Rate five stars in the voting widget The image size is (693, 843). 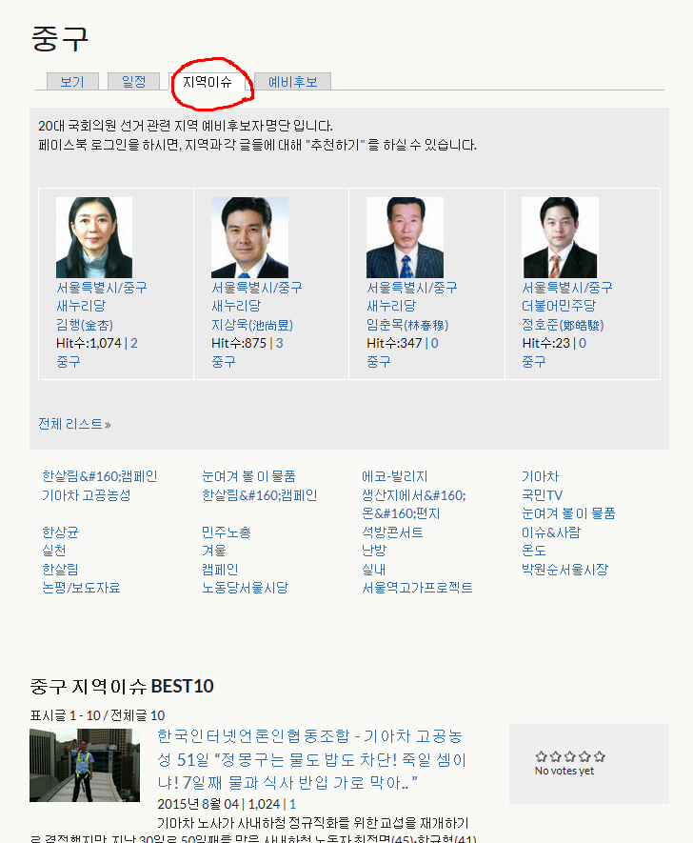coord(600,756)
